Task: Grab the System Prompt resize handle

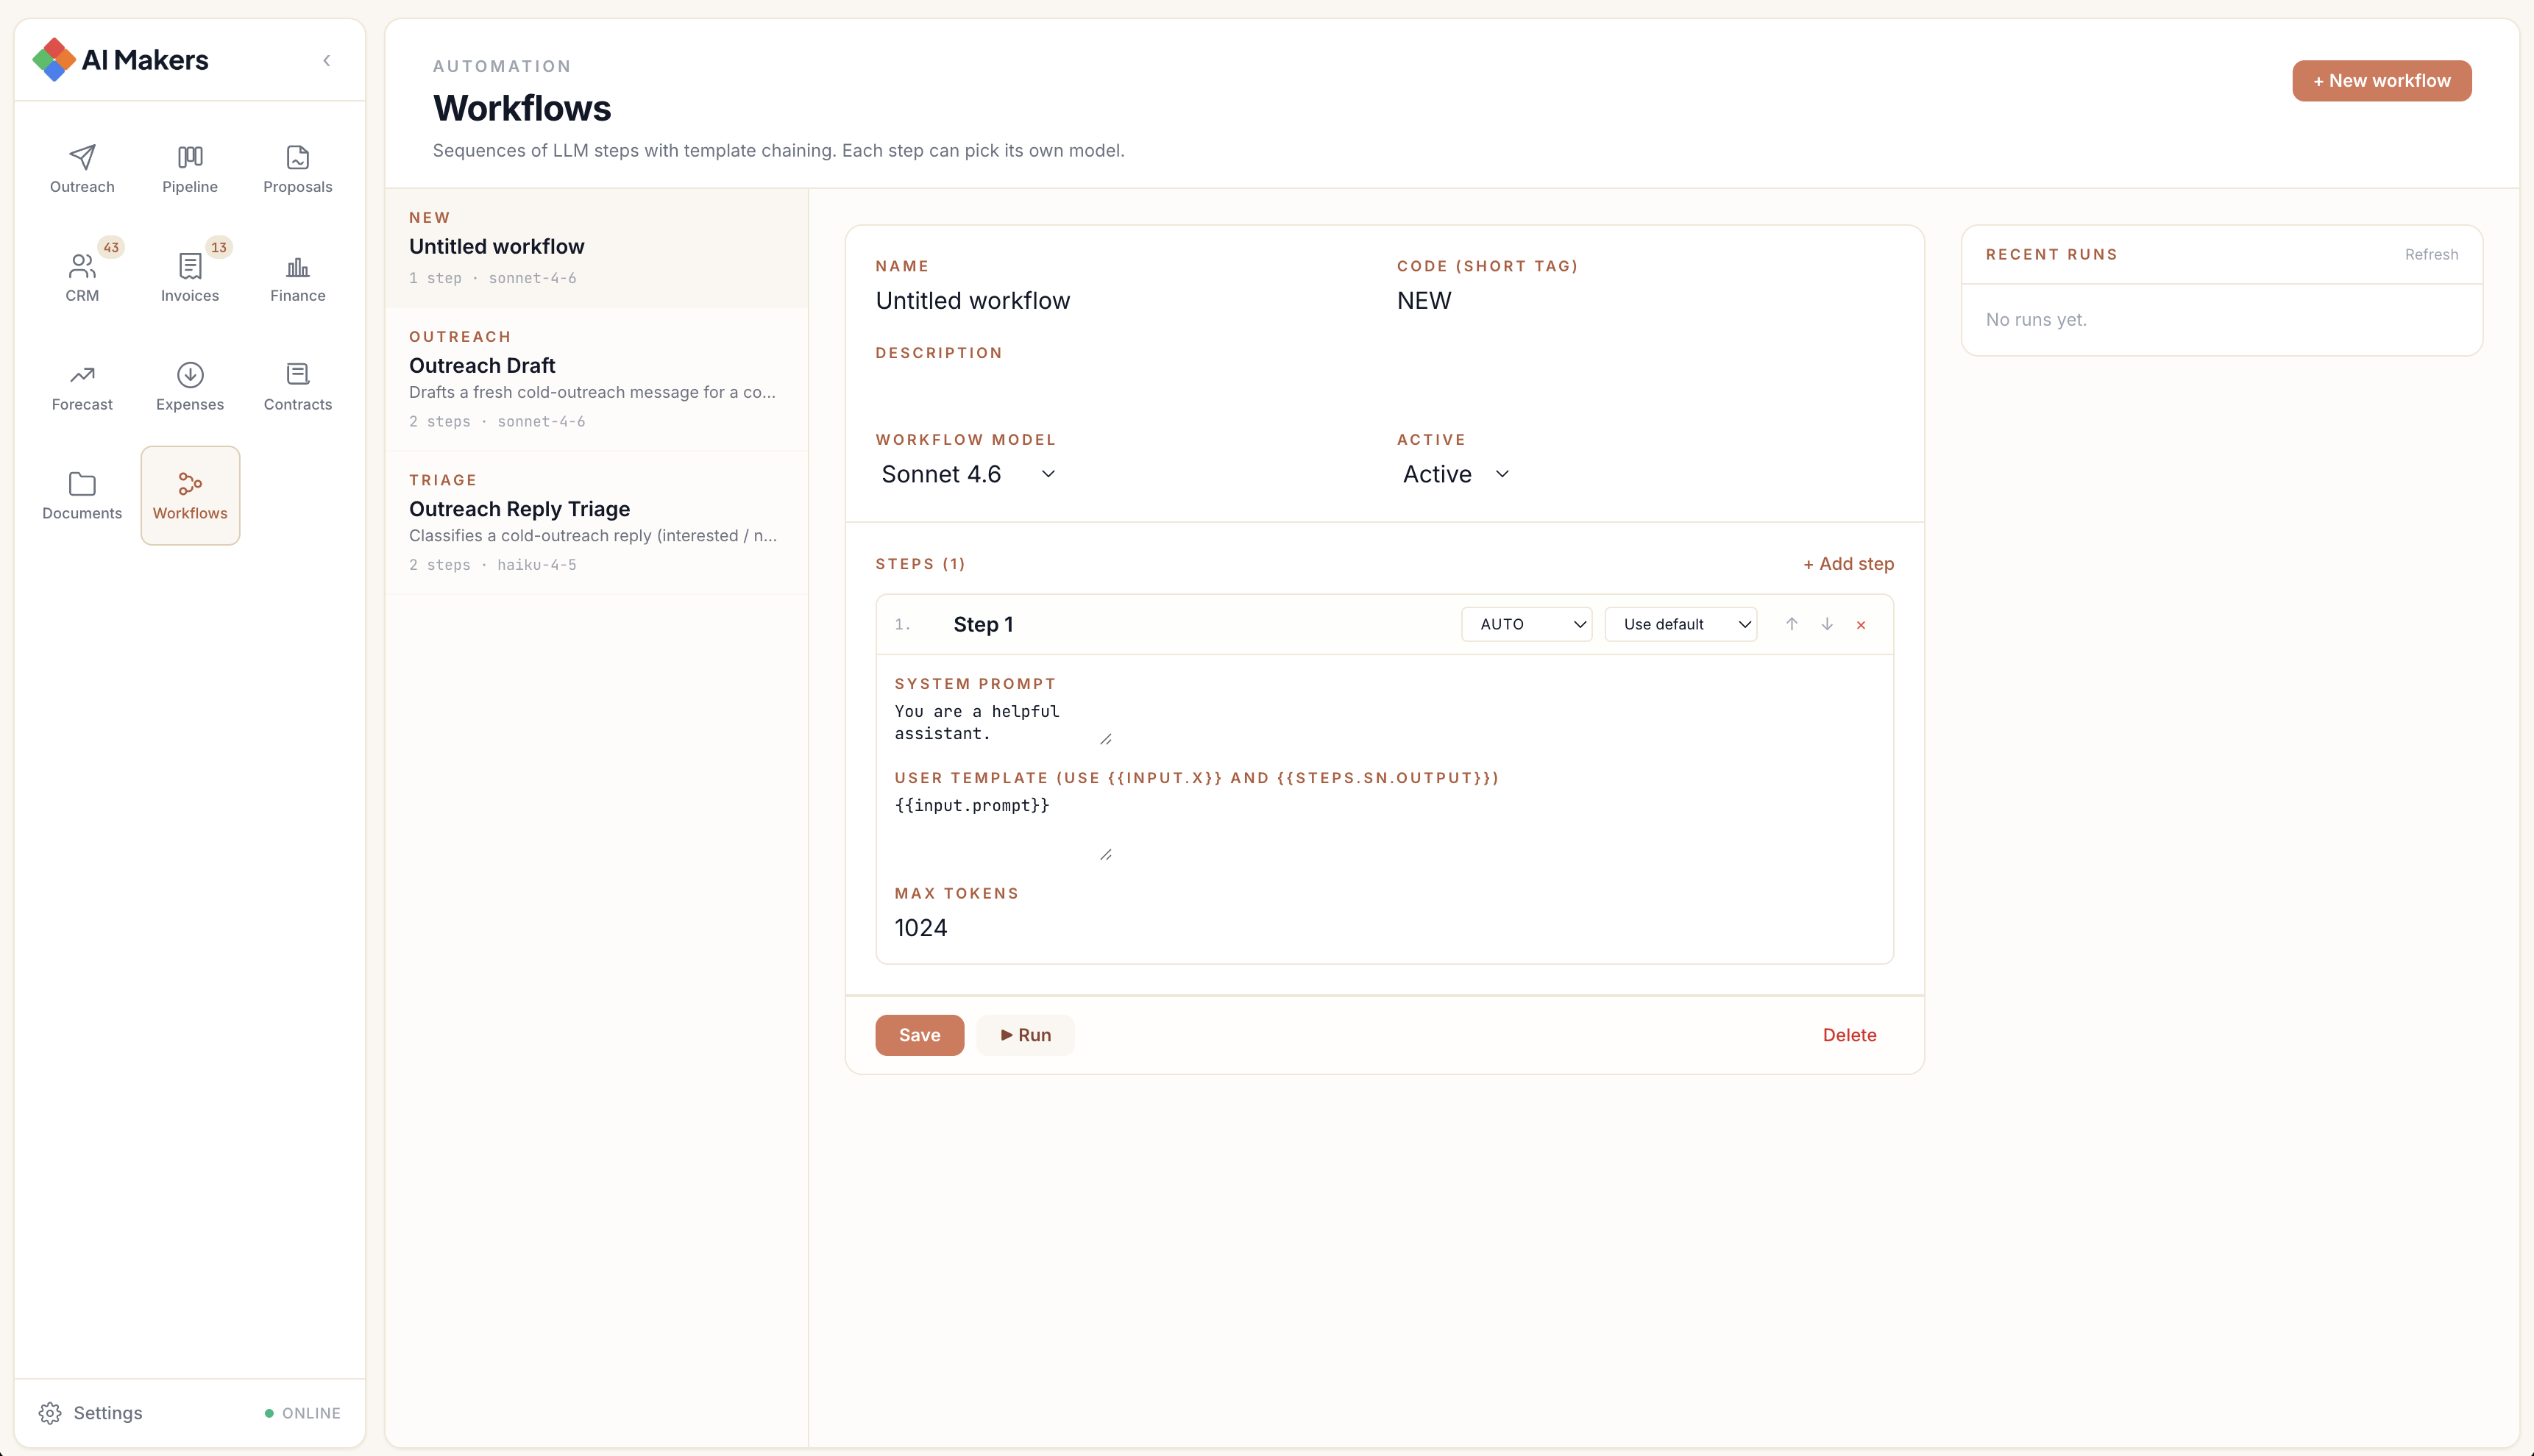Action: 1105,740
